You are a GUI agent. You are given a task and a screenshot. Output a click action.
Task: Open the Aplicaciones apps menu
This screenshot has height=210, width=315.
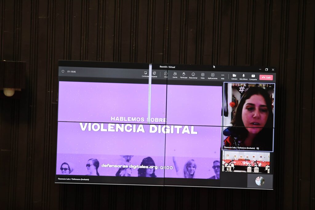[x=213, y=76]
